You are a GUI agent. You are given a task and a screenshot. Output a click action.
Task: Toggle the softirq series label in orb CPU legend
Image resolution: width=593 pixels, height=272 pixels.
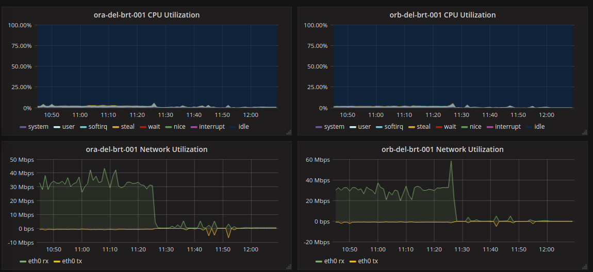[x=393, y=127]
